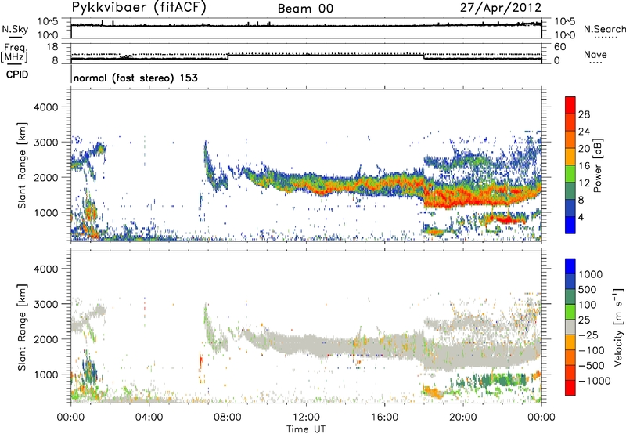Click the '500' tick on velocity scale
Screen dimensions: 626x434
[x=588, y=290]
